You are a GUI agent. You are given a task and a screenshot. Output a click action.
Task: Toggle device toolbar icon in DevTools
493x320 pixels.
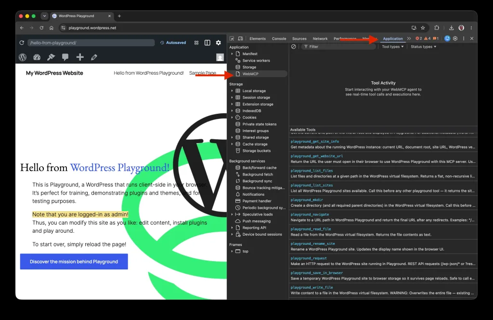(x=241, y=39)
